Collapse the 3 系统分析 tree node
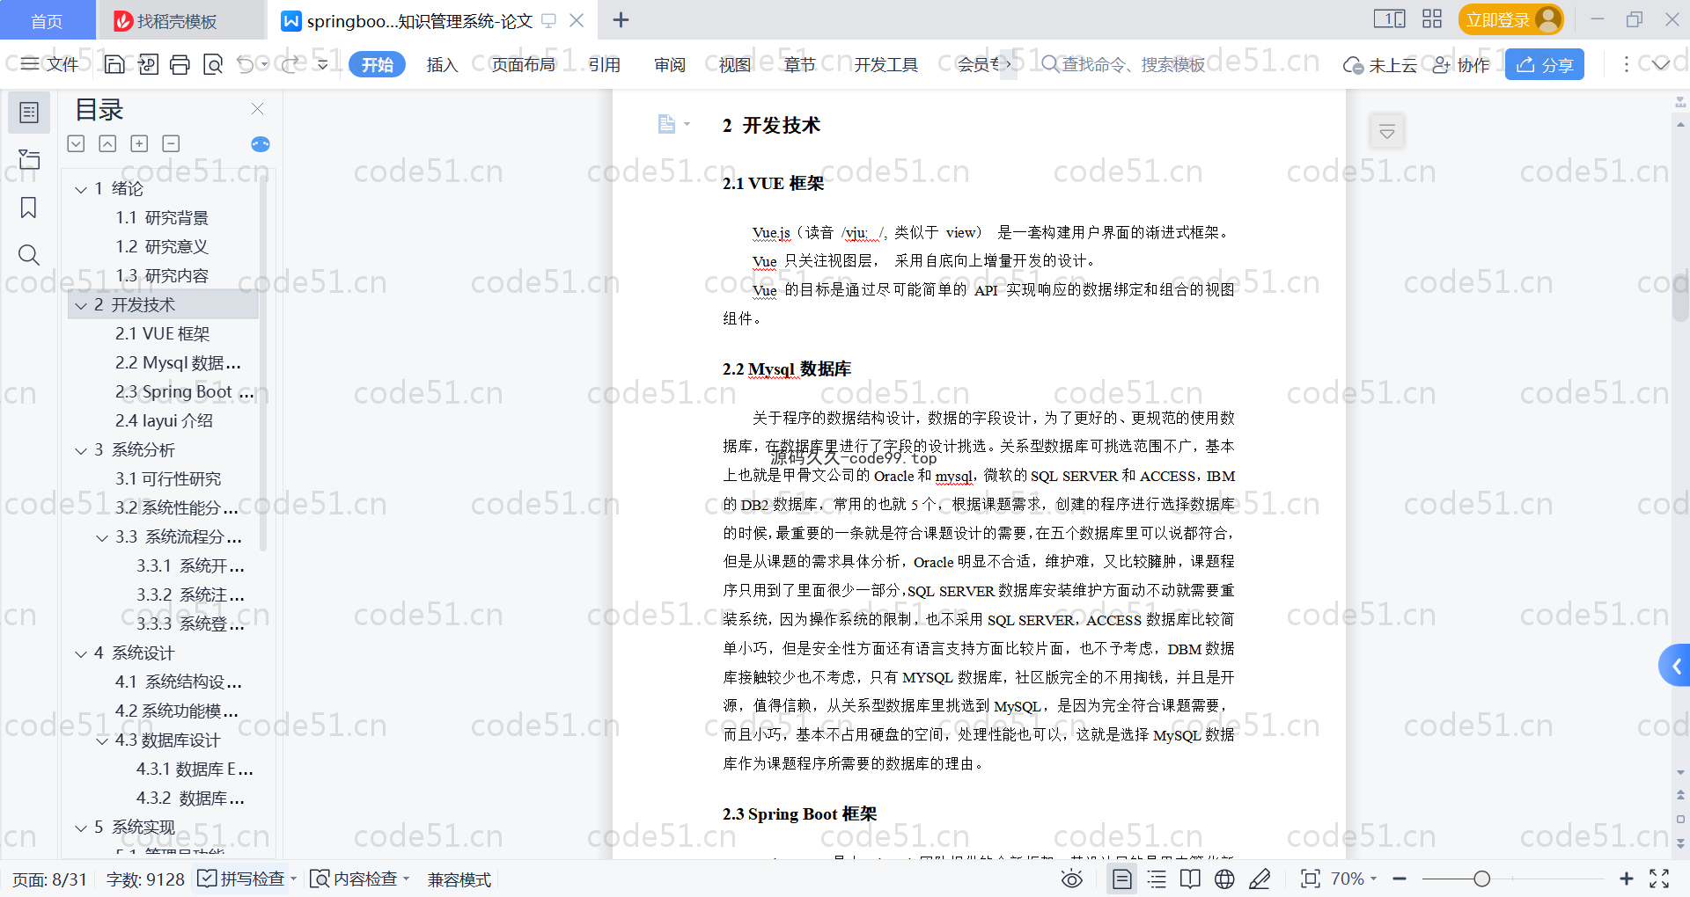1690x897 pixels. tap(81, 450)
